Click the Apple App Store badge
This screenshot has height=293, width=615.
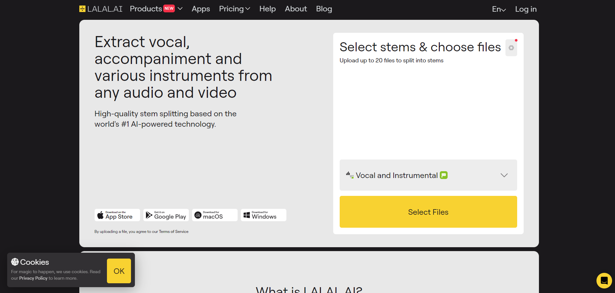(x=117, y=215)
